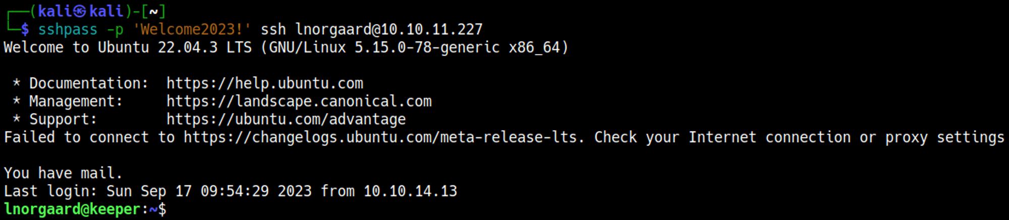Click the green lnorgaard@keeper hostname text
The height and width of the screenshot is (220, 1009).
[x=72, y=209]
